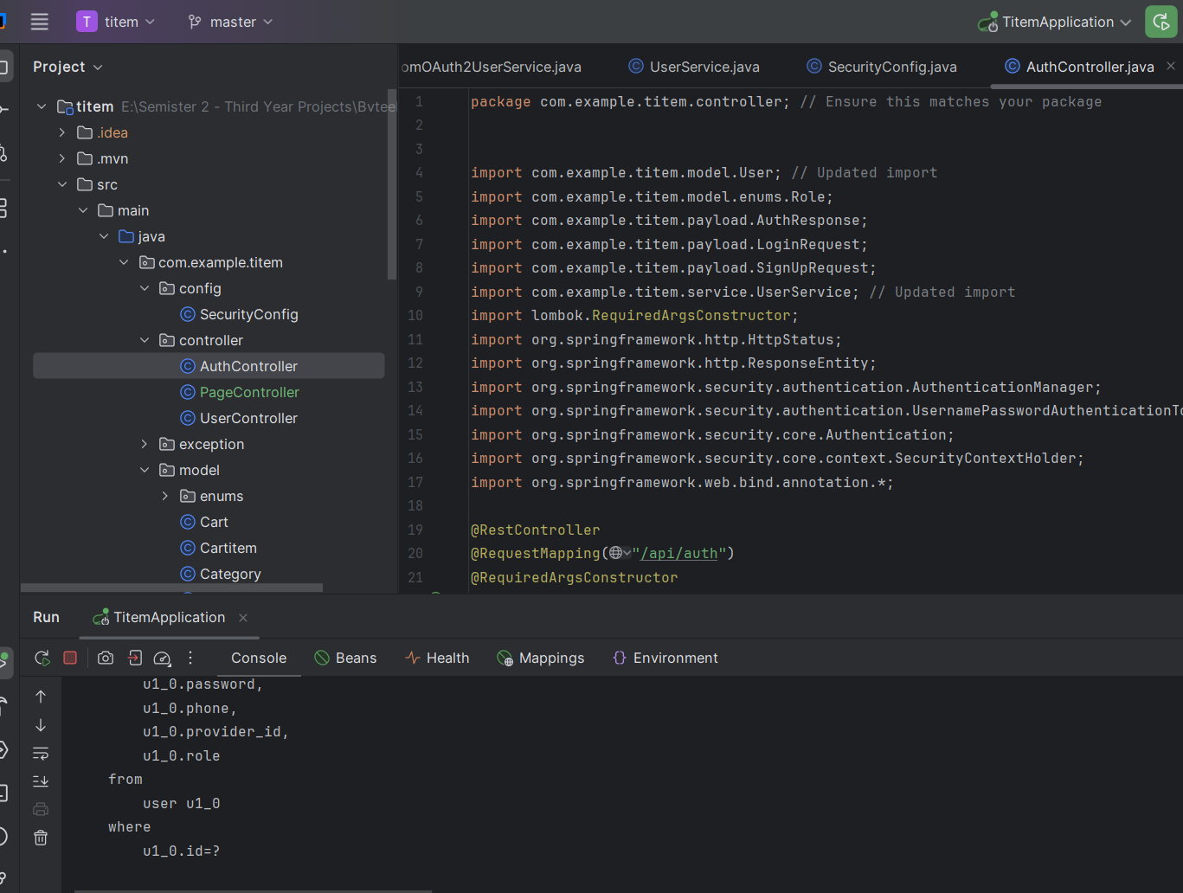Open more actions in Run toolbar
Screen dimensions: 1183x893
(190, 659)
